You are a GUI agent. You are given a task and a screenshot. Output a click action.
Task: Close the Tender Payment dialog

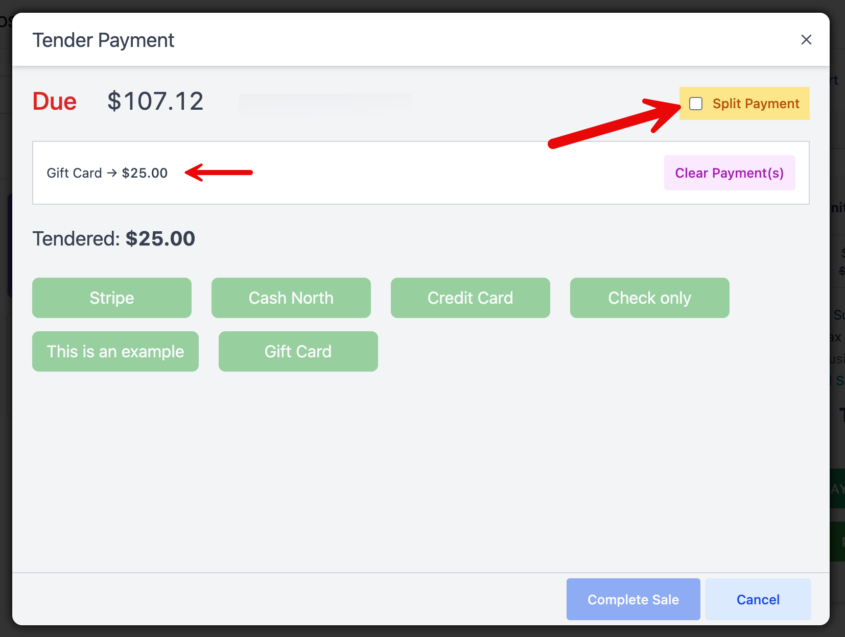point(806,40)
